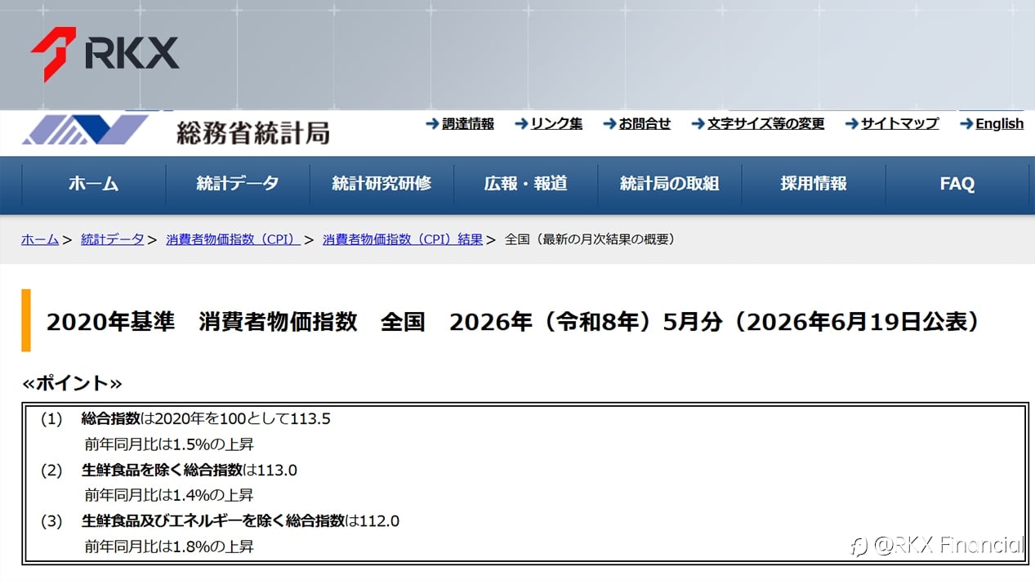Viewport: 1035px width, 580px height.
Task: Open the 採用情報 menu
Action: click(x=814, y=184)
